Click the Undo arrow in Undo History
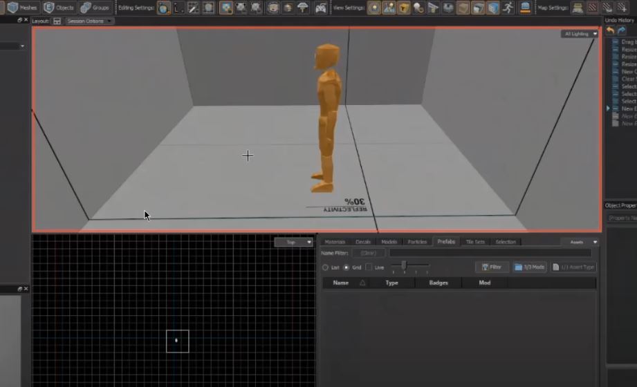 click(610, 30)
